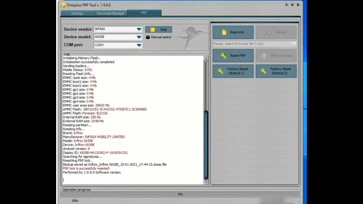Click 'Internal RAM size: 256 Kb' log line

[x=82, y=117]
